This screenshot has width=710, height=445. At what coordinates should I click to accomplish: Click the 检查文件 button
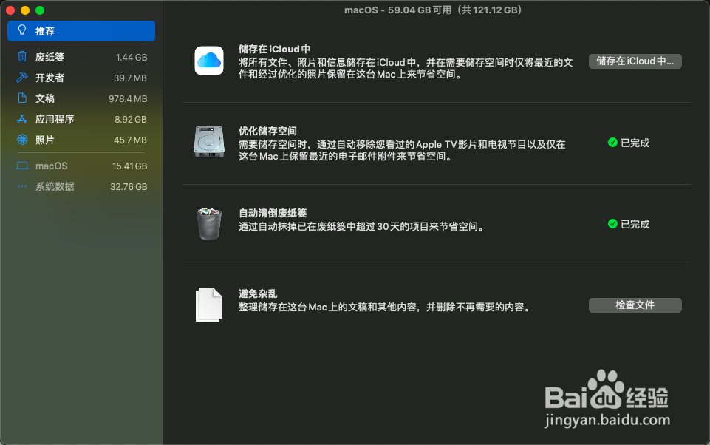tap(635, 305)
